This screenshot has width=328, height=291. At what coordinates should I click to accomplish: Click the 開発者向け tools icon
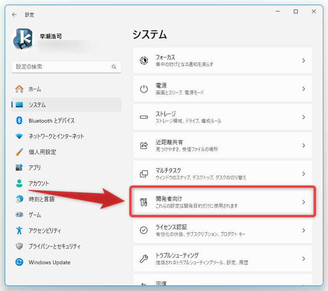tap(144, 202)
